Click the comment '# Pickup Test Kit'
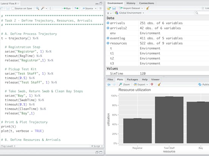 (x=20, y=69)
